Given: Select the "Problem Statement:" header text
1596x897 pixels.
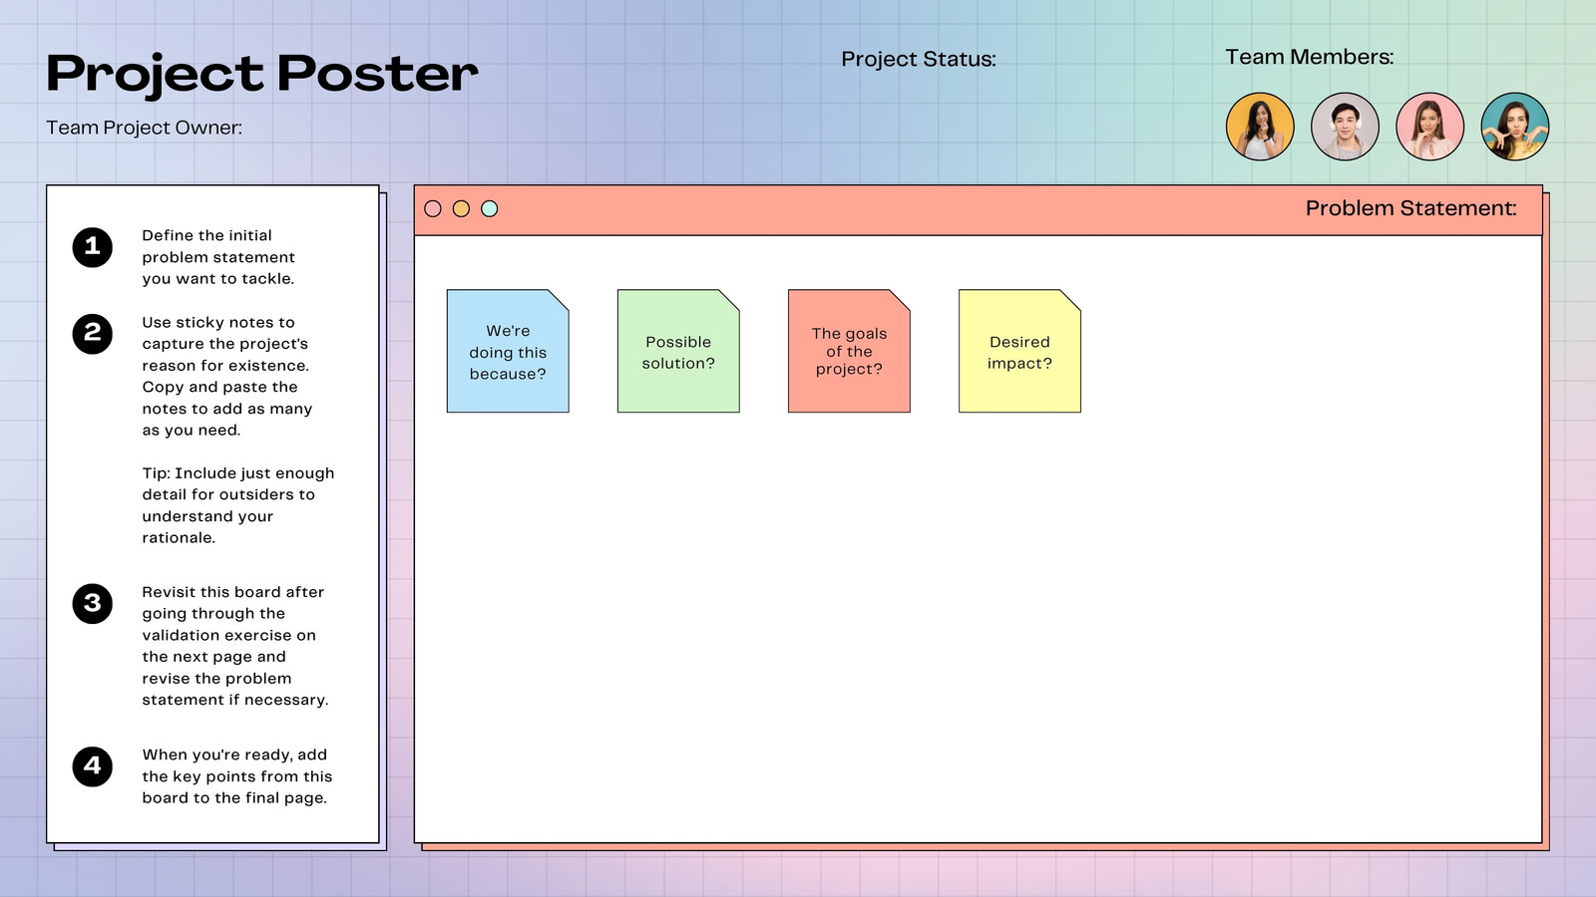Looking at the screenshot, I should coord(1411,208).
